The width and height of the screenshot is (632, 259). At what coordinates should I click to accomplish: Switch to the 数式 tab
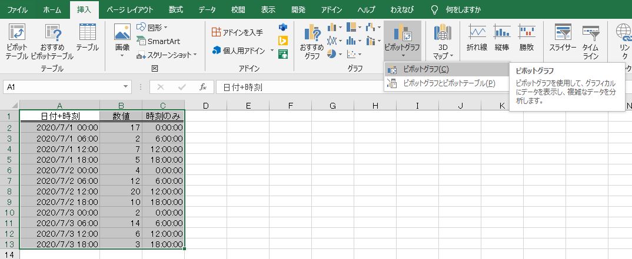click(176, 9)
